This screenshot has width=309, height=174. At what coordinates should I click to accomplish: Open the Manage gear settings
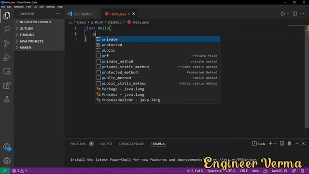point(7,161)
